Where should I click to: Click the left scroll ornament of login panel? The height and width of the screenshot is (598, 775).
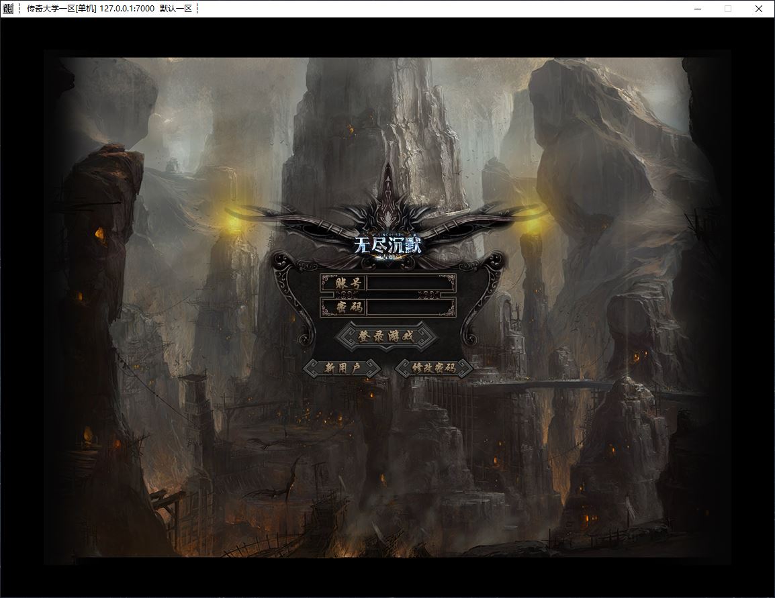pos(292,299)
